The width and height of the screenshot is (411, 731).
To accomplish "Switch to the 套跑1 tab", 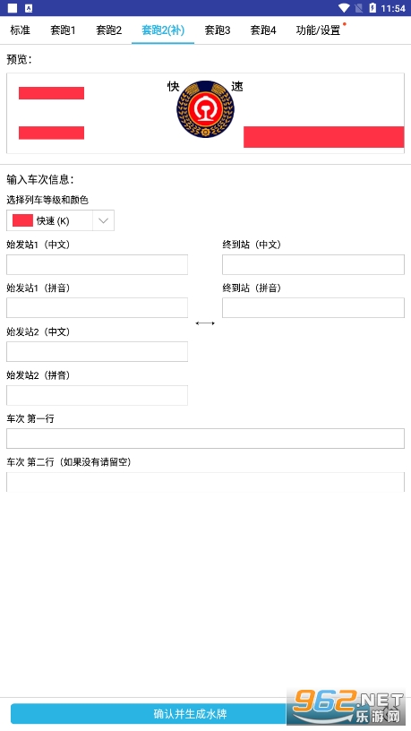I will (63, 30).
